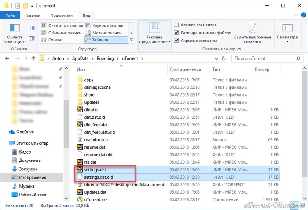Switch to Large icons view
The width and height of the screenshot is (308, 210).
click(x=104, y=26)
